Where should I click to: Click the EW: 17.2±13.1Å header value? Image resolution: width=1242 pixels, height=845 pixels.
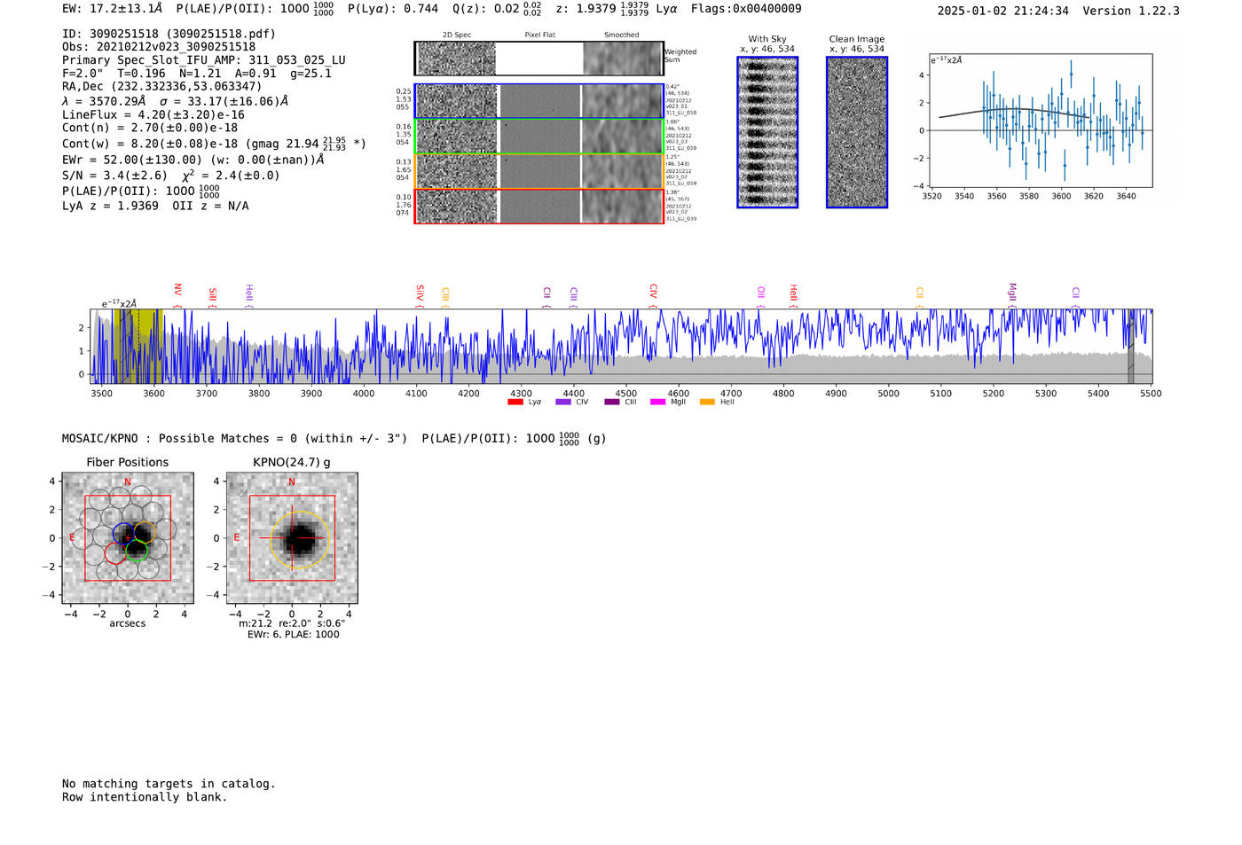(x=113, y=9)
